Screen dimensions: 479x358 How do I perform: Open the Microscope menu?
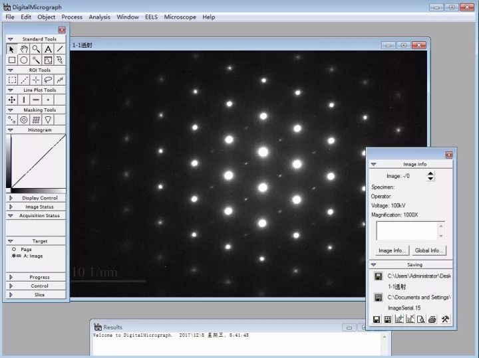[x=180, y=17]
